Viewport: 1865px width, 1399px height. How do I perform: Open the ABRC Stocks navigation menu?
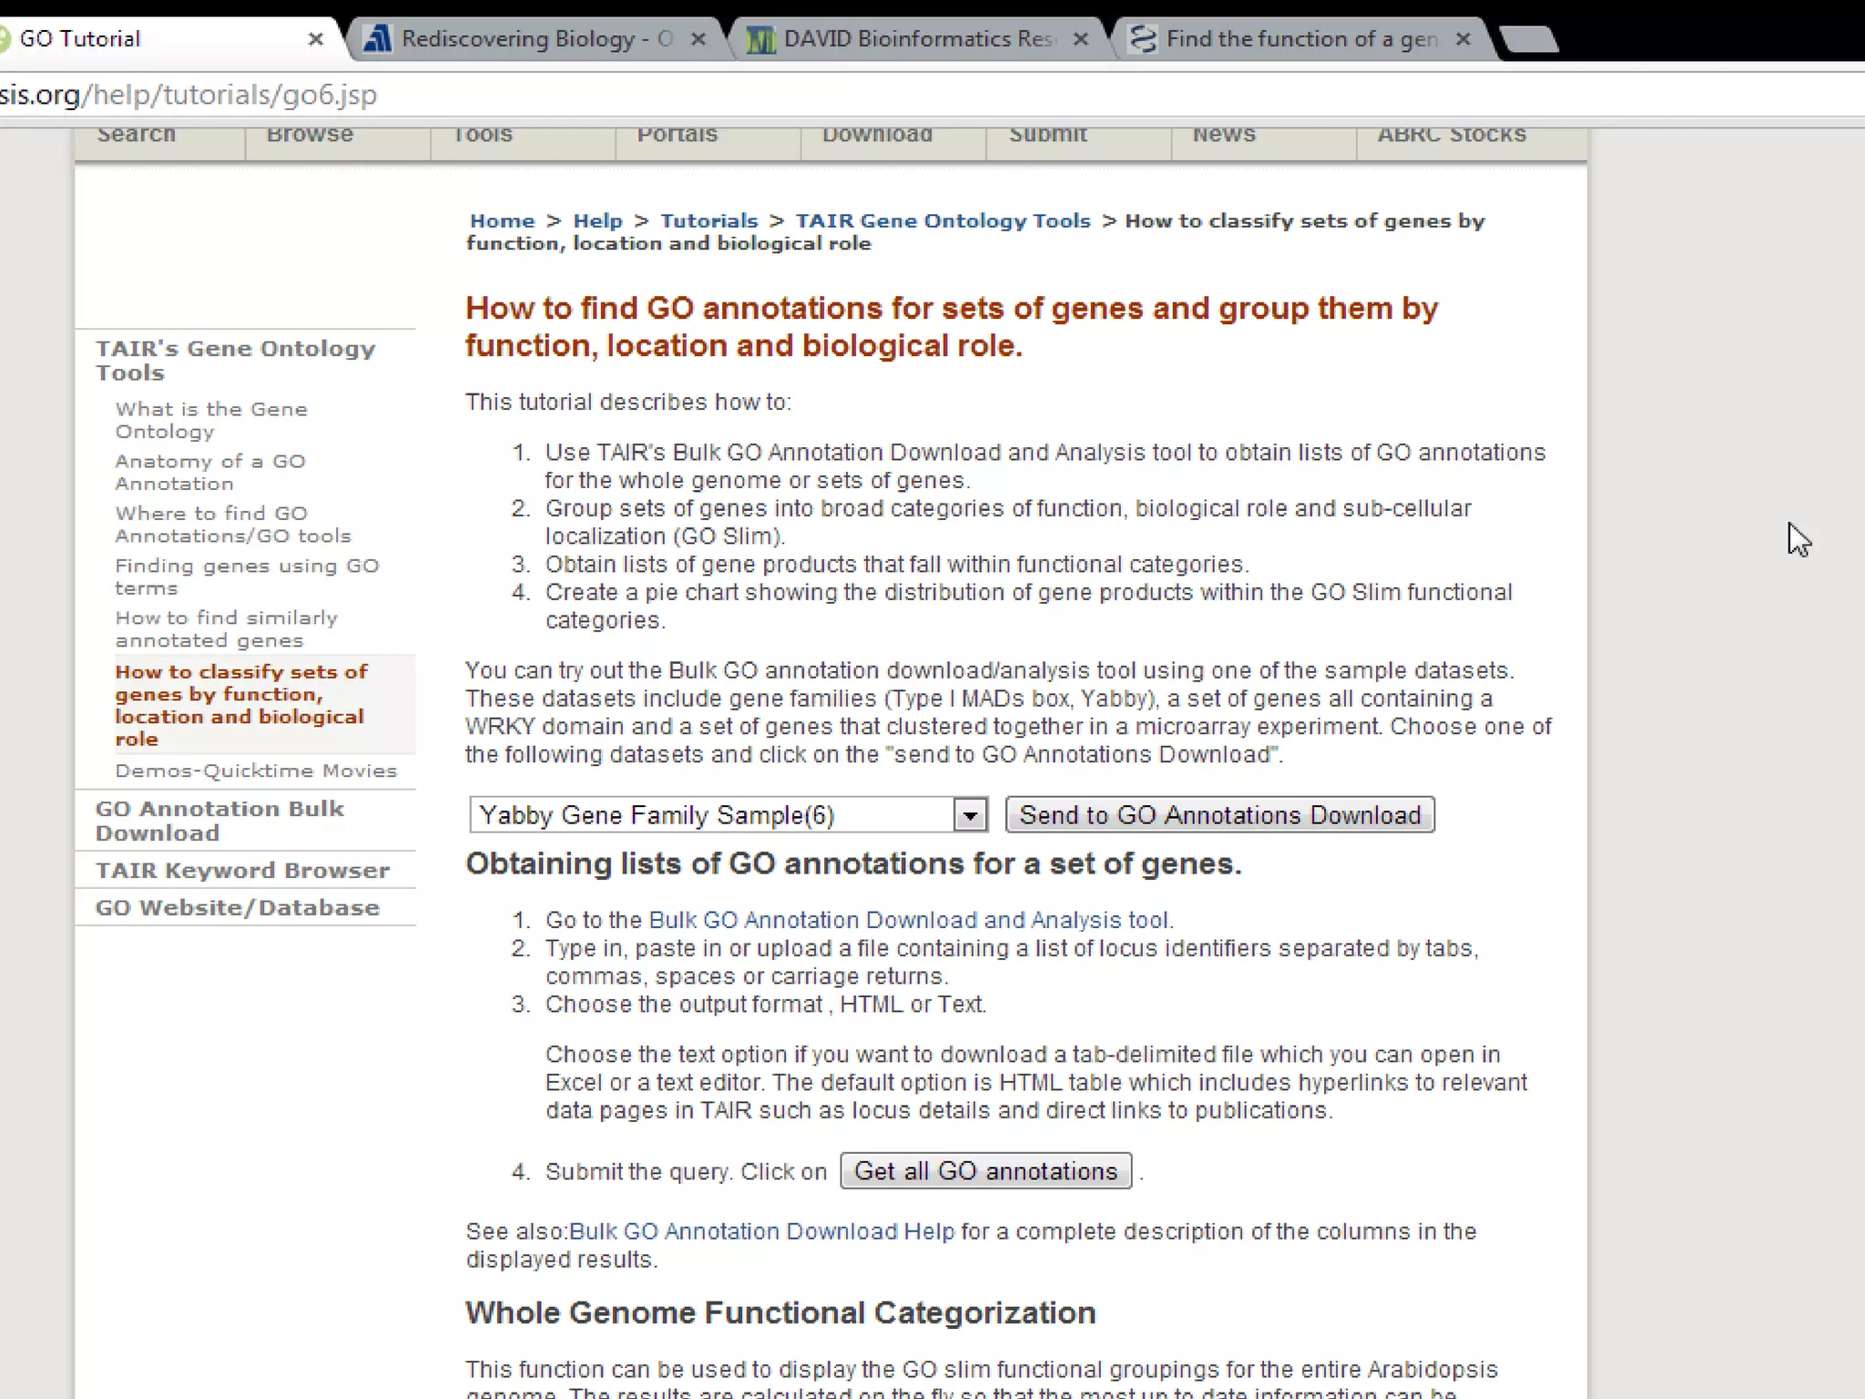pos(1451,137)
